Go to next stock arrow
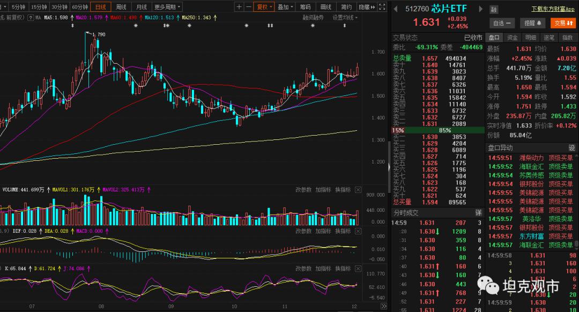The height and width of the screenshot is (312, 579). pyautogui.click(x=480, y=9)
